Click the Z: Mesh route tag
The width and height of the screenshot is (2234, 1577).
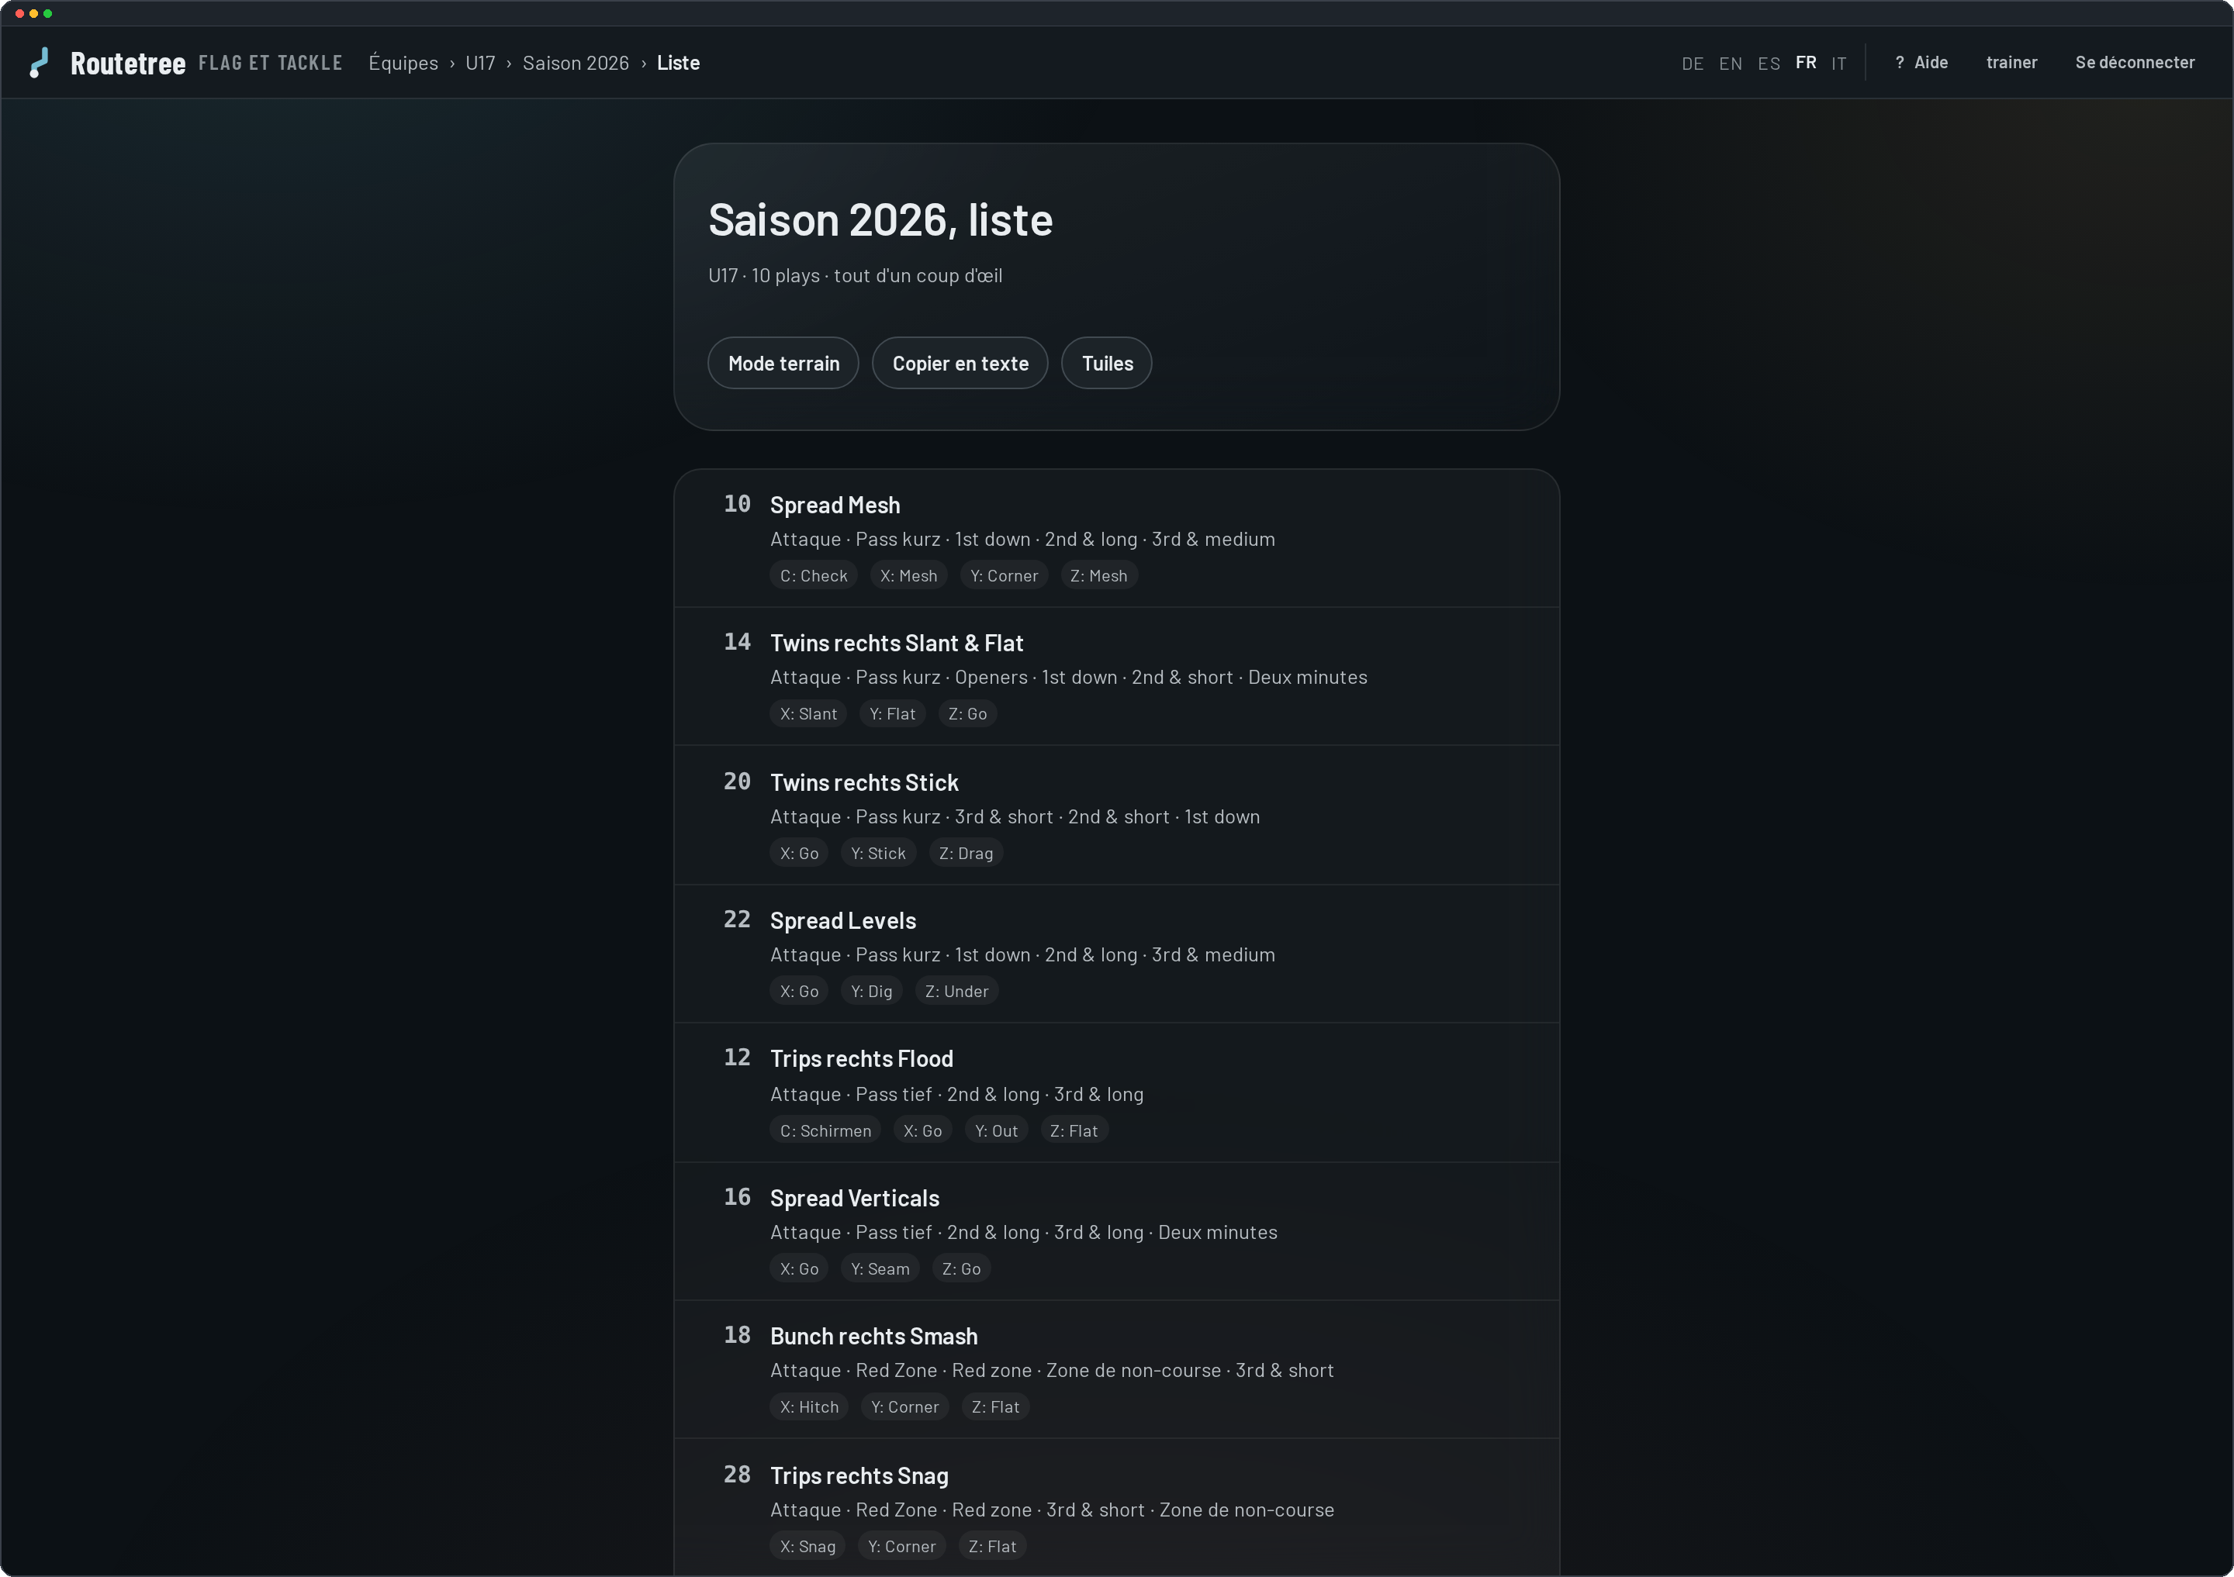point(1098,575)
